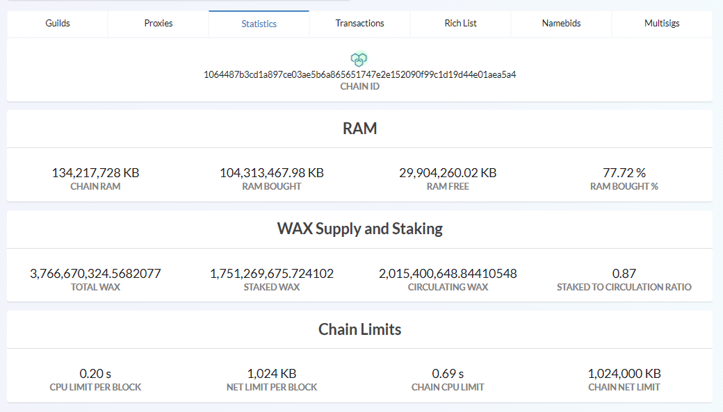Viewport: 723px width, 412px height.
Task: Select the 29,904,260.02 KB value
Action: (x=448, y=173)
